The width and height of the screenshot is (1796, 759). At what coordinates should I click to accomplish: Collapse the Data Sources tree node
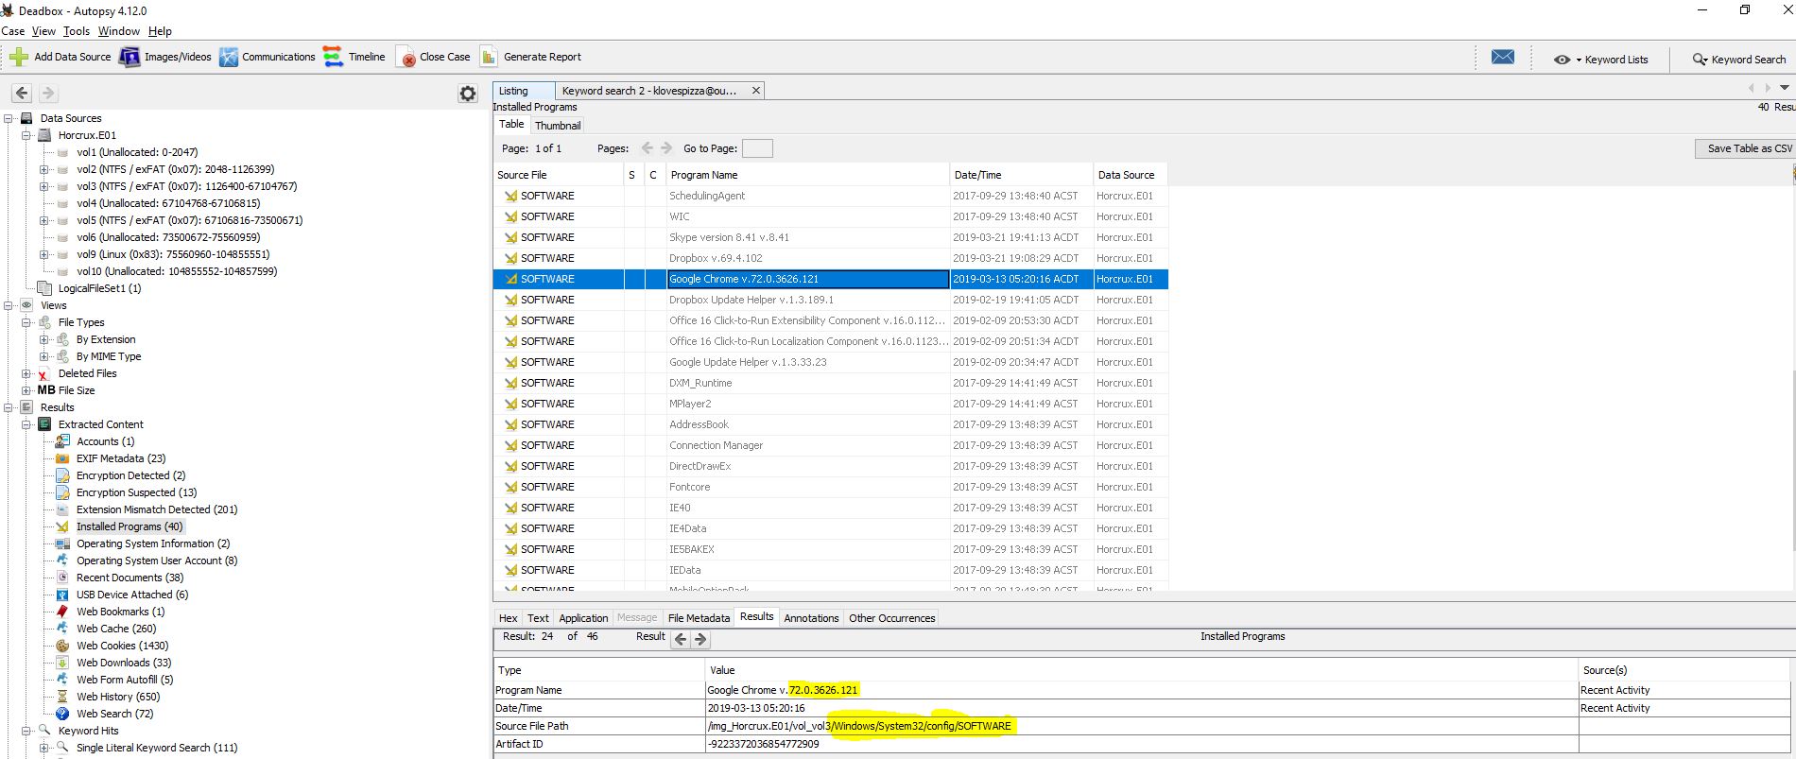tap(9, 118)
